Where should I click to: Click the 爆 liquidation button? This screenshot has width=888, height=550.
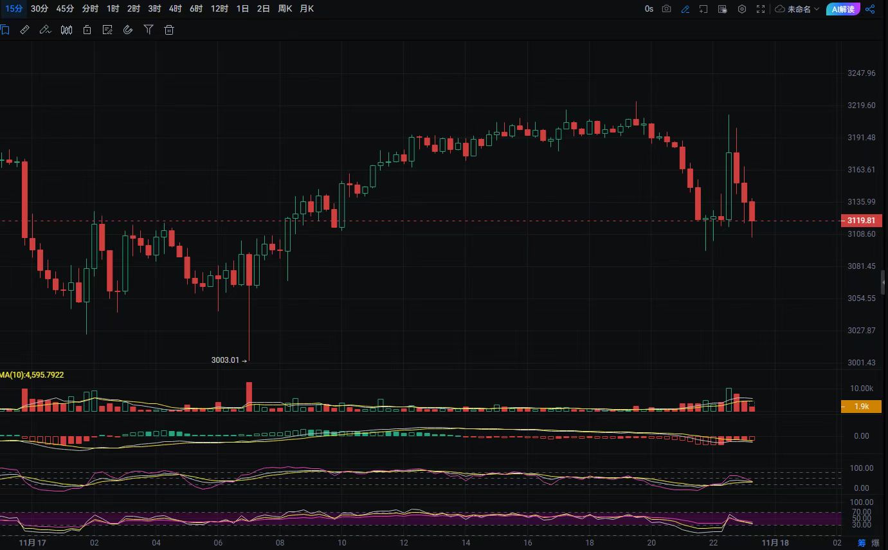coord(875,544)
